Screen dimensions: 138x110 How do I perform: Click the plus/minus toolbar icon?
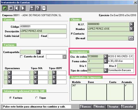pyautogui.click(x=32, y=8)
